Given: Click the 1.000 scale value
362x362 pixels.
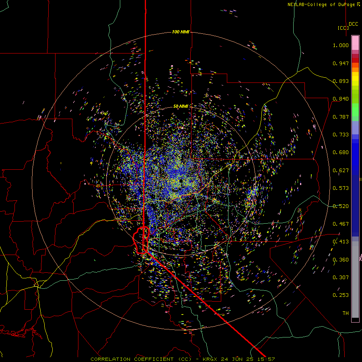Looking at the screenshot, I should 341,45.
